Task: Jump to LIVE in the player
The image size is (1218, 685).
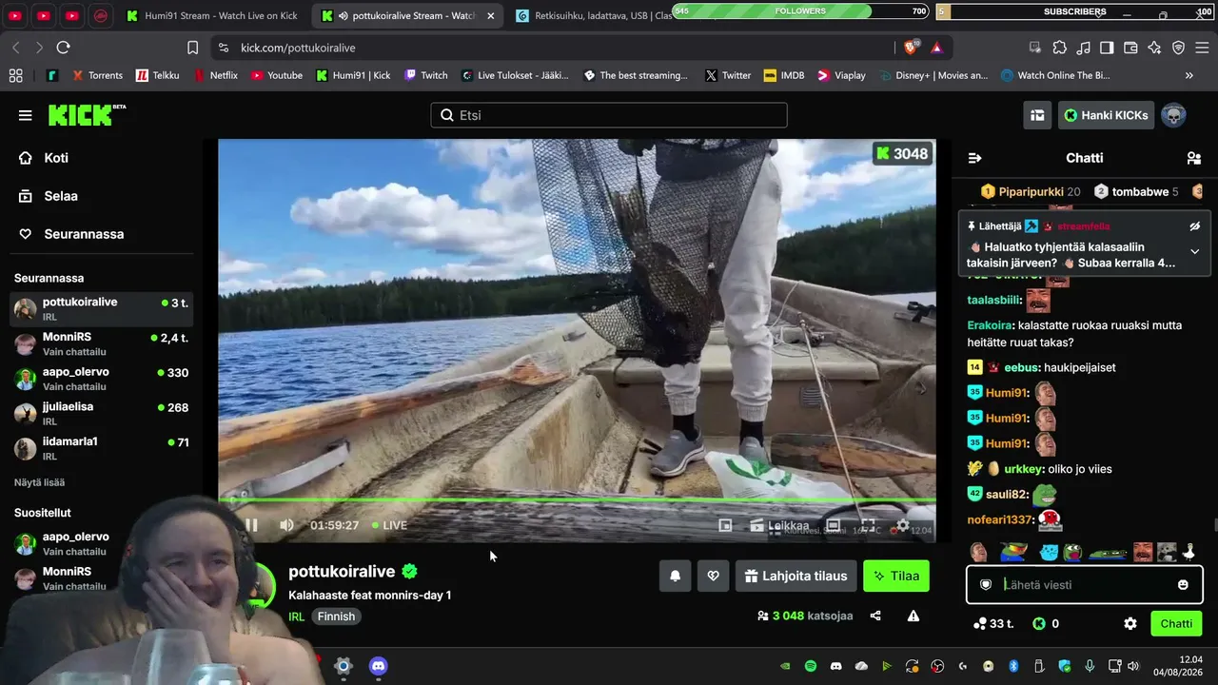Action: 390,525
